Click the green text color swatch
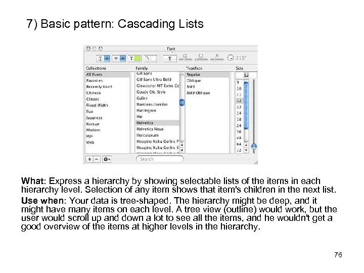 (x=134, y=59)
